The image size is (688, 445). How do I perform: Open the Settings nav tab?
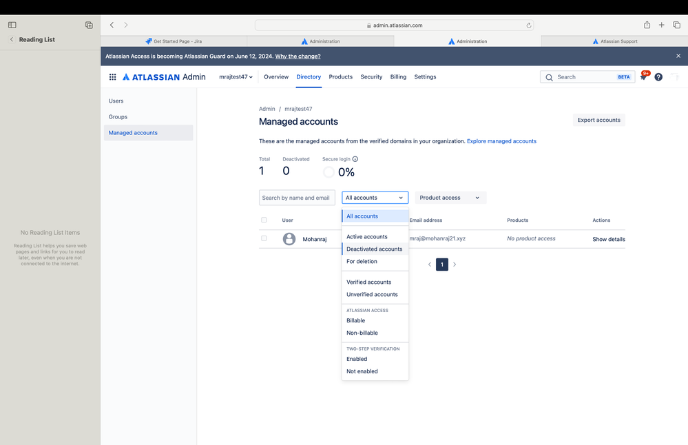coord(425,76)
